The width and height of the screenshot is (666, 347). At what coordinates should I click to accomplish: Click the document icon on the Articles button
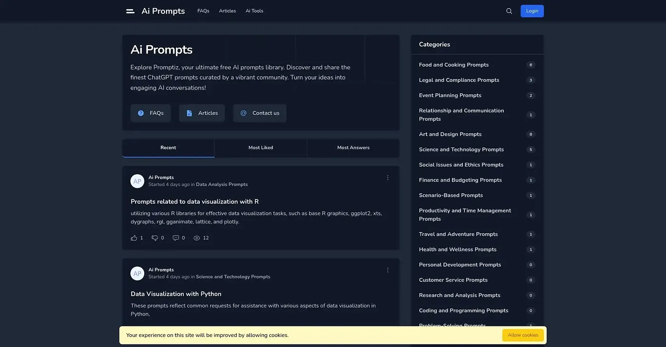pyautogui.click(x=189, y=113)
